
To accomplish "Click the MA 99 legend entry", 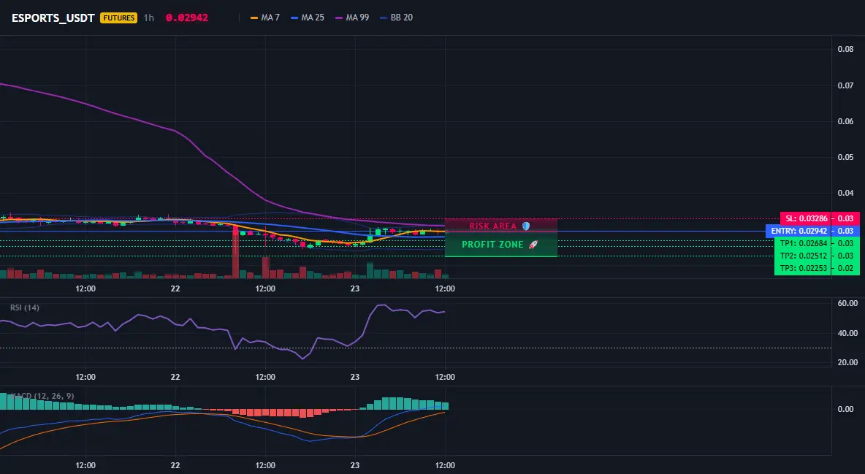I will tap(352, 18).
